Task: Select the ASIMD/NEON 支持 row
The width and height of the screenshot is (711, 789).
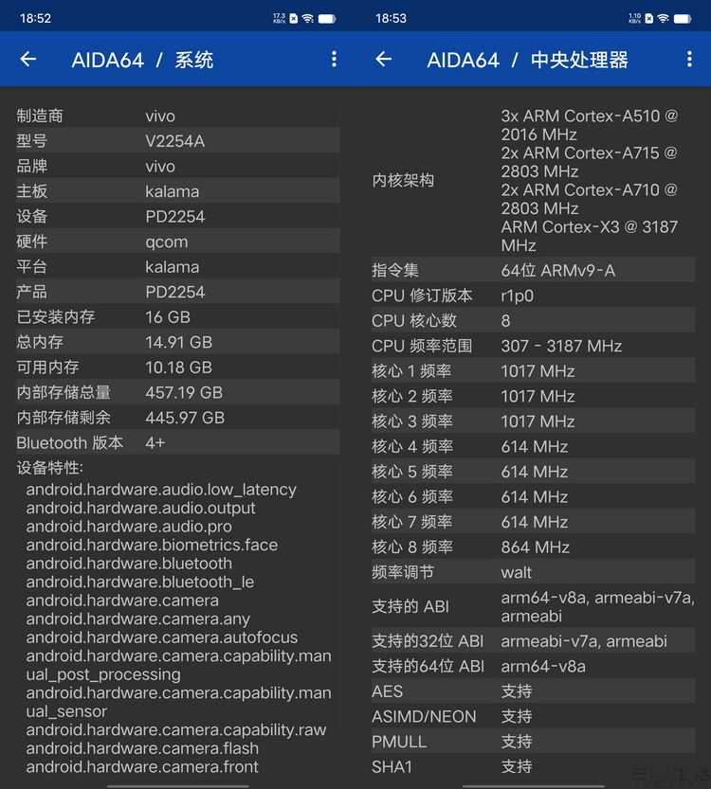Action: 533,716
